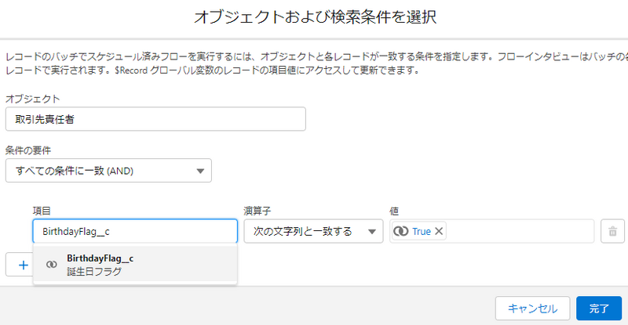Screen dimensions: 628x325
Task: Click the boolean icon in True pill
Action: 401,232
